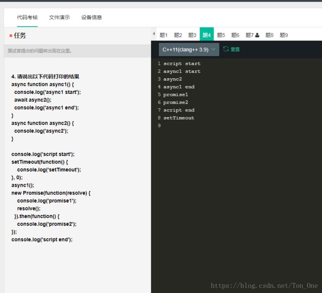The height and width of the screenshot is (293, 322).
Task: Switch to question tab 题8
Action: (269, 35)
